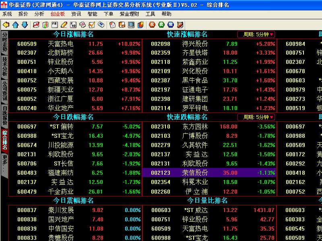Open the notepad page toolbar icon
The width and height of the screenshot is (322, 241).
tap(112, 25)
